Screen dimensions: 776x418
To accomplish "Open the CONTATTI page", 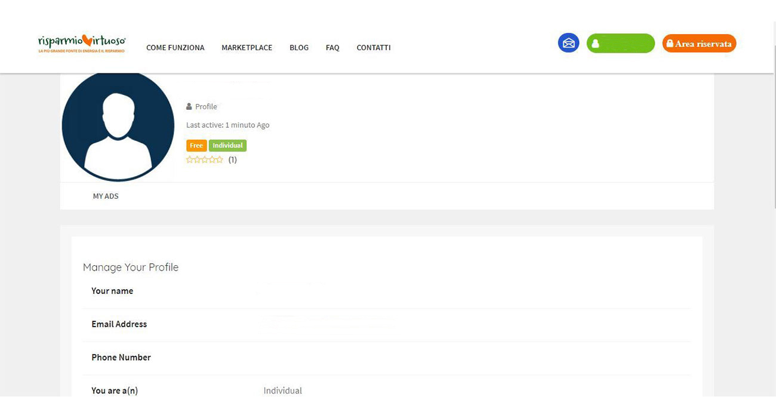I will pyautogui.click(x=374, y=48).
